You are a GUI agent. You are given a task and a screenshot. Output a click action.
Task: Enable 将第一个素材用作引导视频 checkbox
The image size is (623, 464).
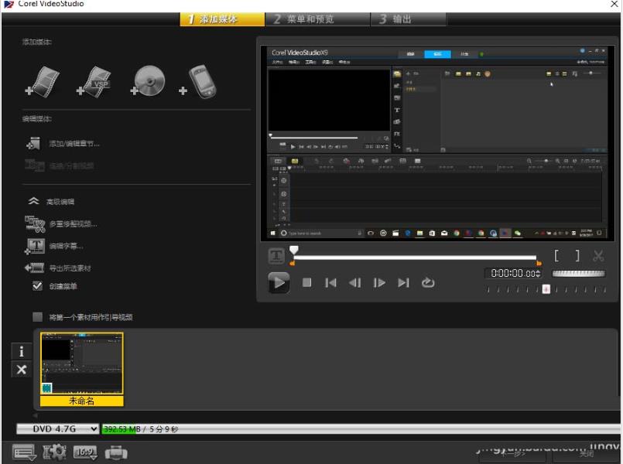(37, 317)
